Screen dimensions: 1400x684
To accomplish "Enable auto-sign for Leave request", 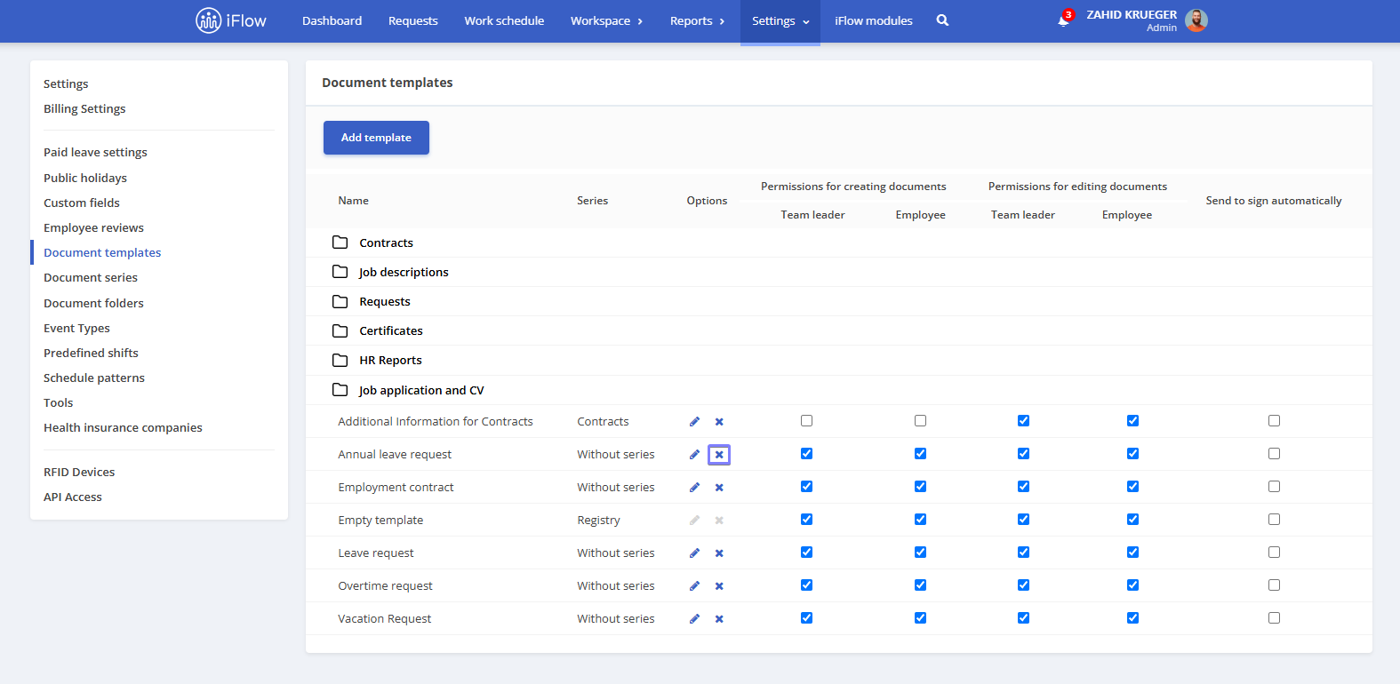I will [x=1274, y=553].
